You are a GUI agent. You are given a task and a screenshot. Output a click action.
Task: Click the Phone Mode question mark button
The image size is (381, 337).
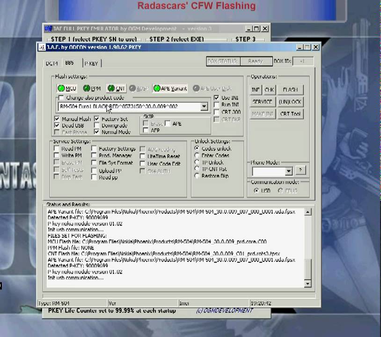coord(300,170)
